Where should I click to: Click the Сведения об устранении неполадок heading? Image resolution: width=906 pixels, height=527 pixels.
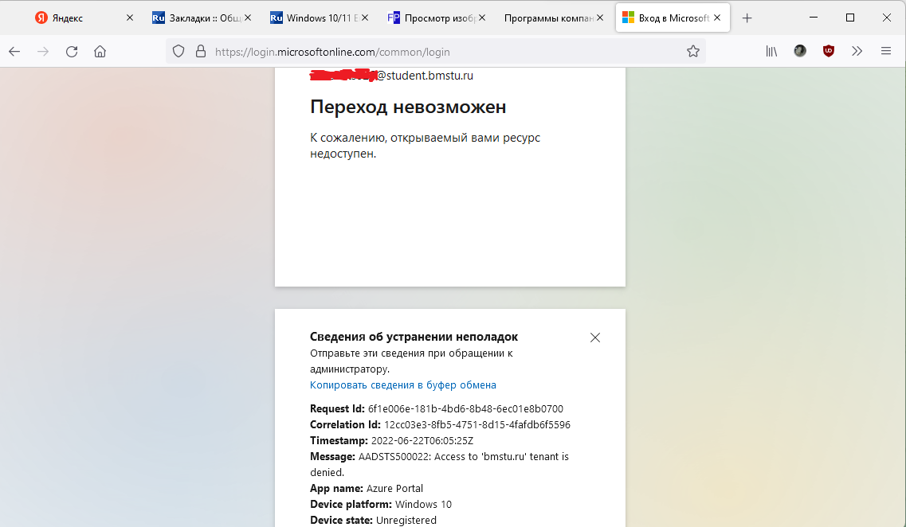(x=414, y=337)
